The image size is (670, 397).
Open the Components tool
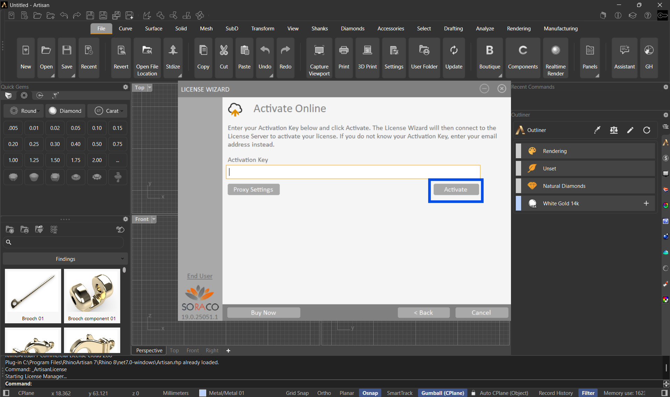pos(523,57)
